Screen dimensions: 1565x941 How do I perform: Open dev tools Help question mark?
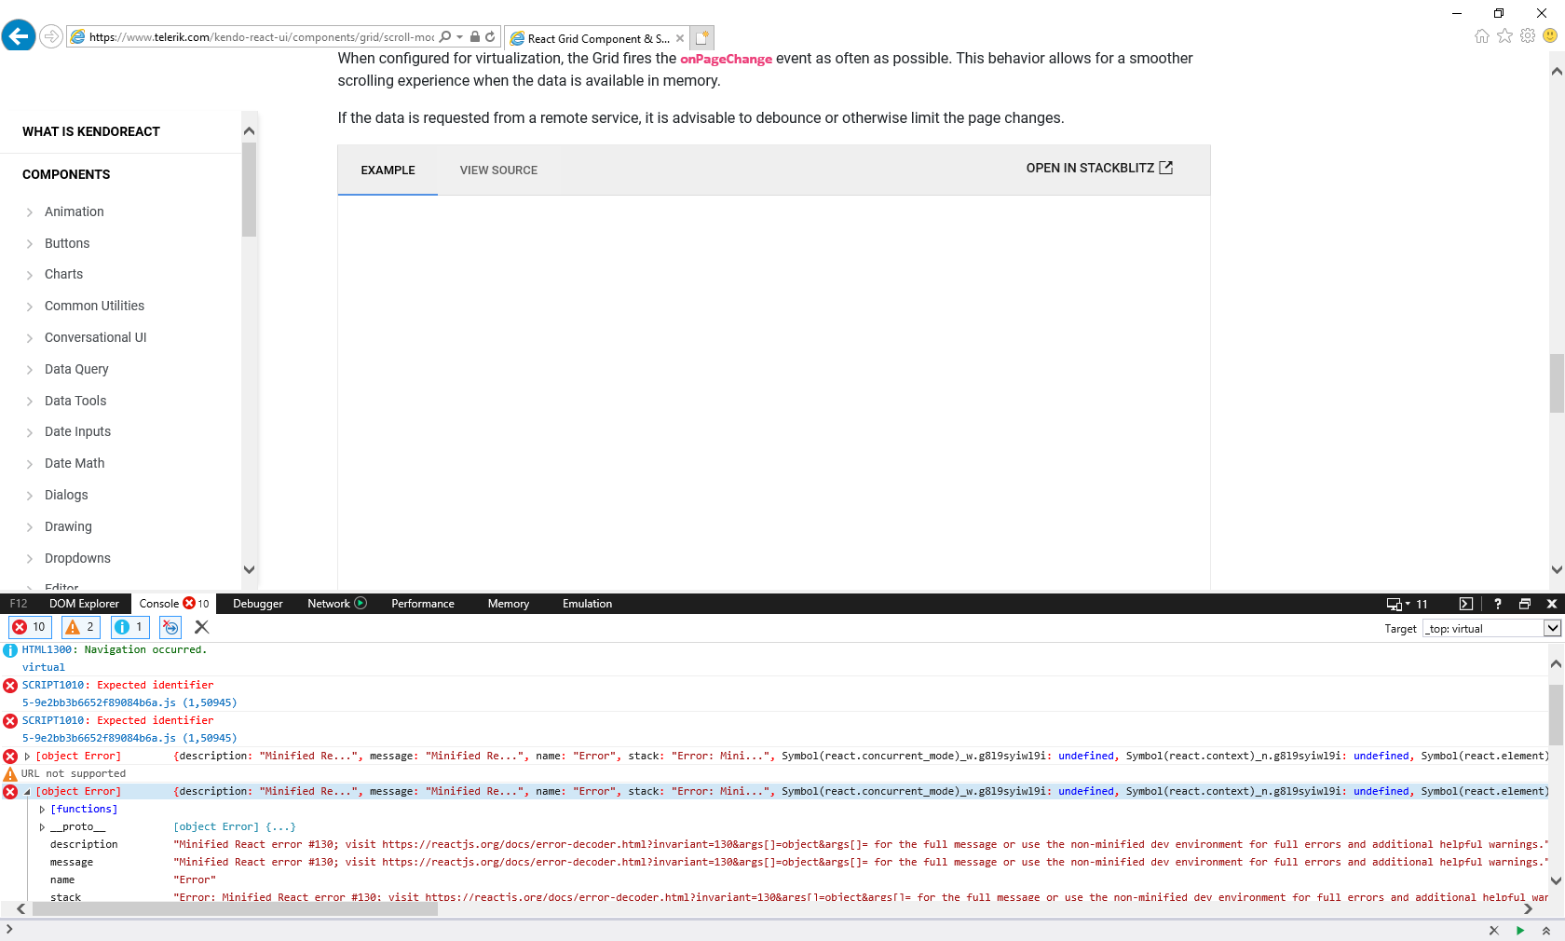tap(1498, 604)
